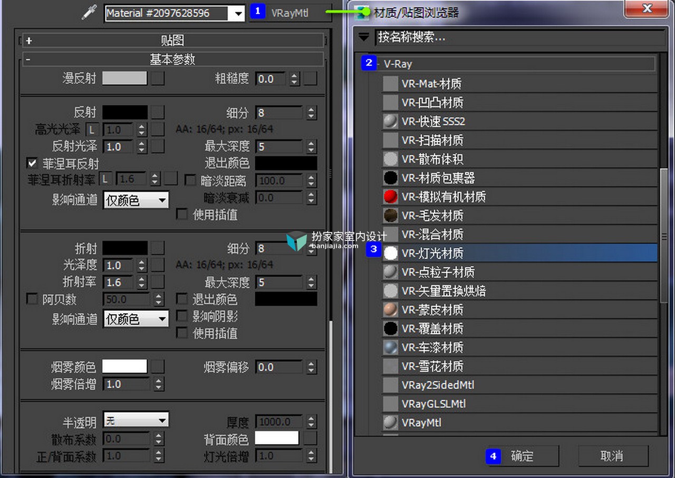
Task: Enable the 暗淡距离 checkbox
Action: [x=190, y=181]
